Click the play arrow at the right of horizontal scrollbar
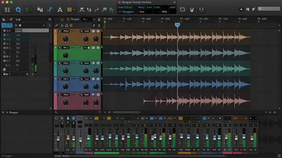 270,112
